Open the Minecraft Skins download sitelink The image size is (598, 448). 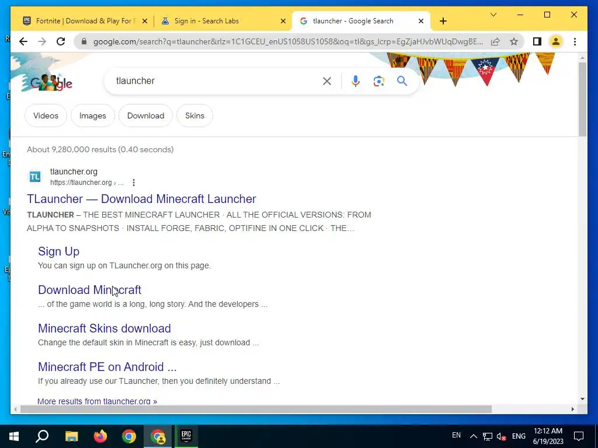105,328
